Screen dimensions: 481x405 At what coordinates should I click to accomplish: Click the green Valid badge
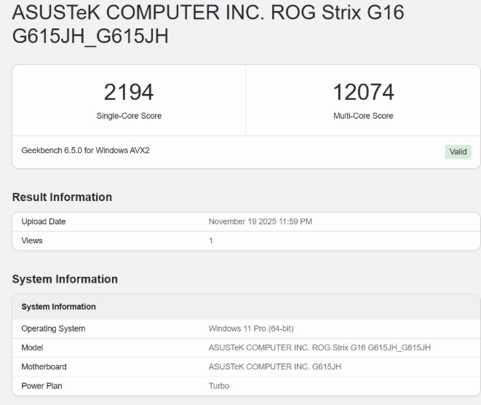(x=459, y=152)
